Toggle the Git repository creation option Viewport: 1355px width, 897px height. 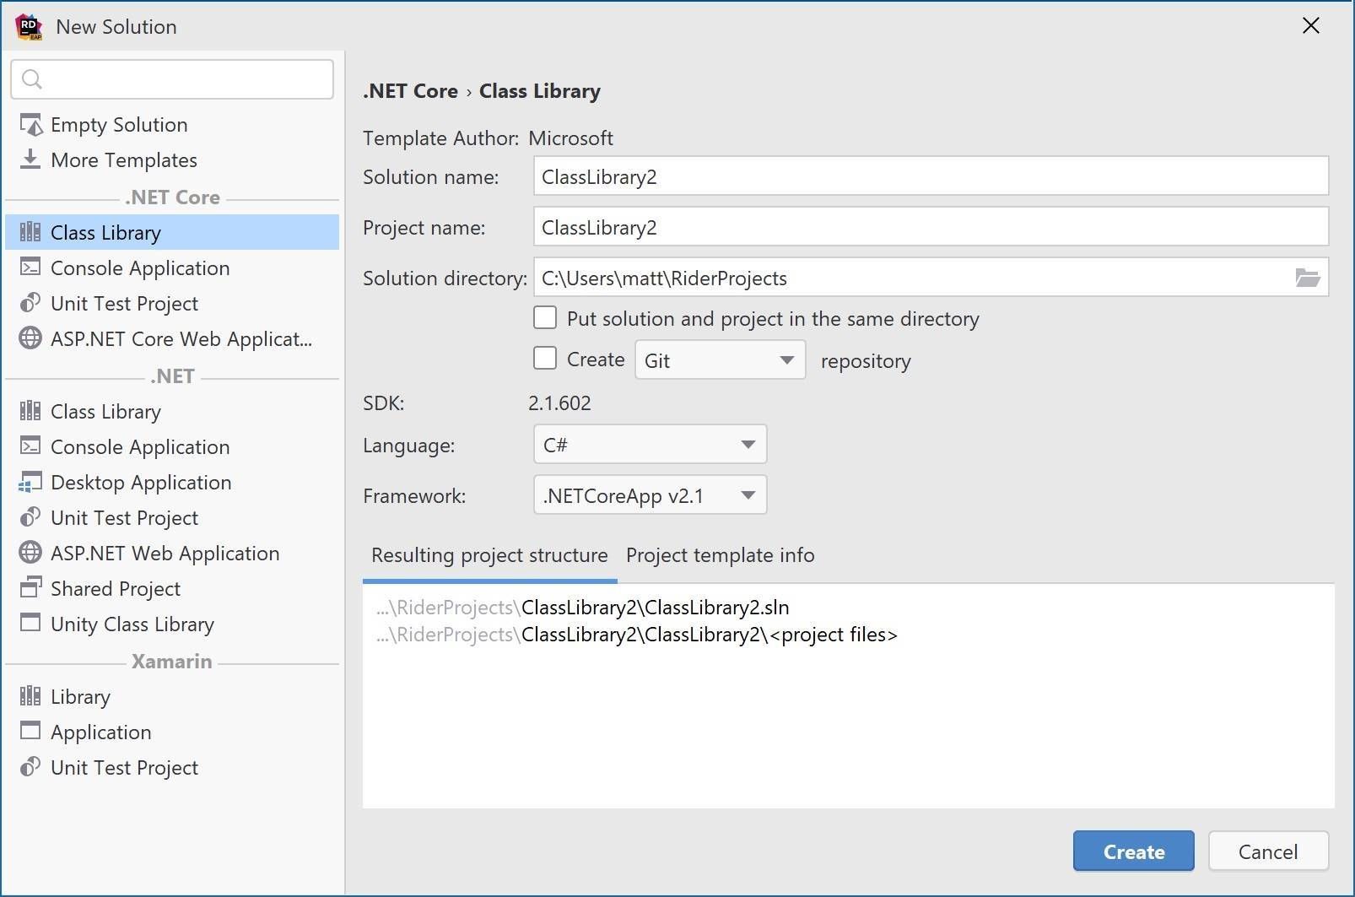(x=545, y=358)
